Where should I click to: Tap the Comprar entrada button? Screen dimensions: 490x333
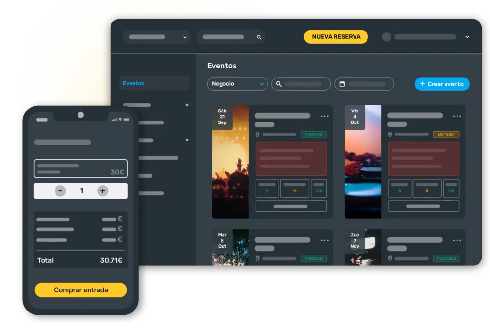pyautogui.click(x=81, y=290)
